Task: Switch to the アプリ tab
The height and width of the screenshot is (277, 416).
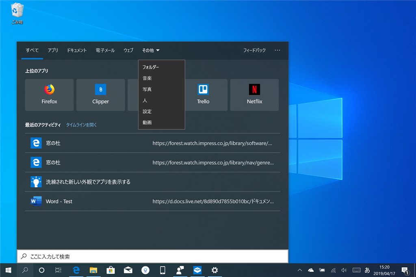Action: click(x=53, y=50)
